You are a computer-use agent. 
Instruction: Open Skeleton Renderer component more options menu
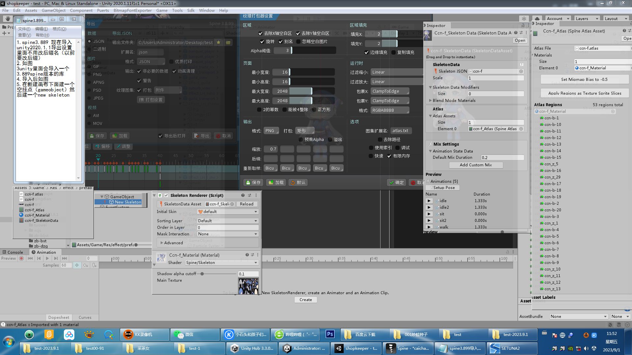(x=256, y=195)
